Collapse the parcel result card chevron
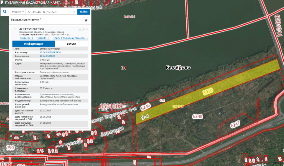This screenshot has width=284, height=166. tap(87, 29)
